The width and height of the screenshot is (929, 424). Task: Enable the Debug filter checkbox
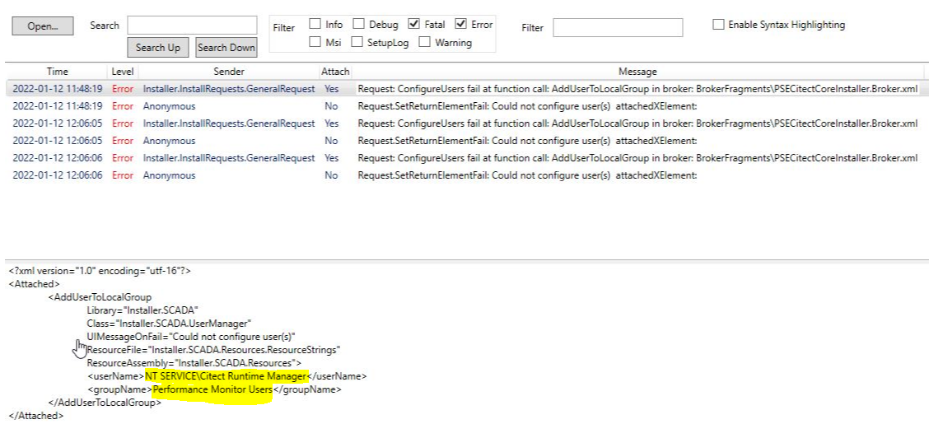[x=358, y=24]
